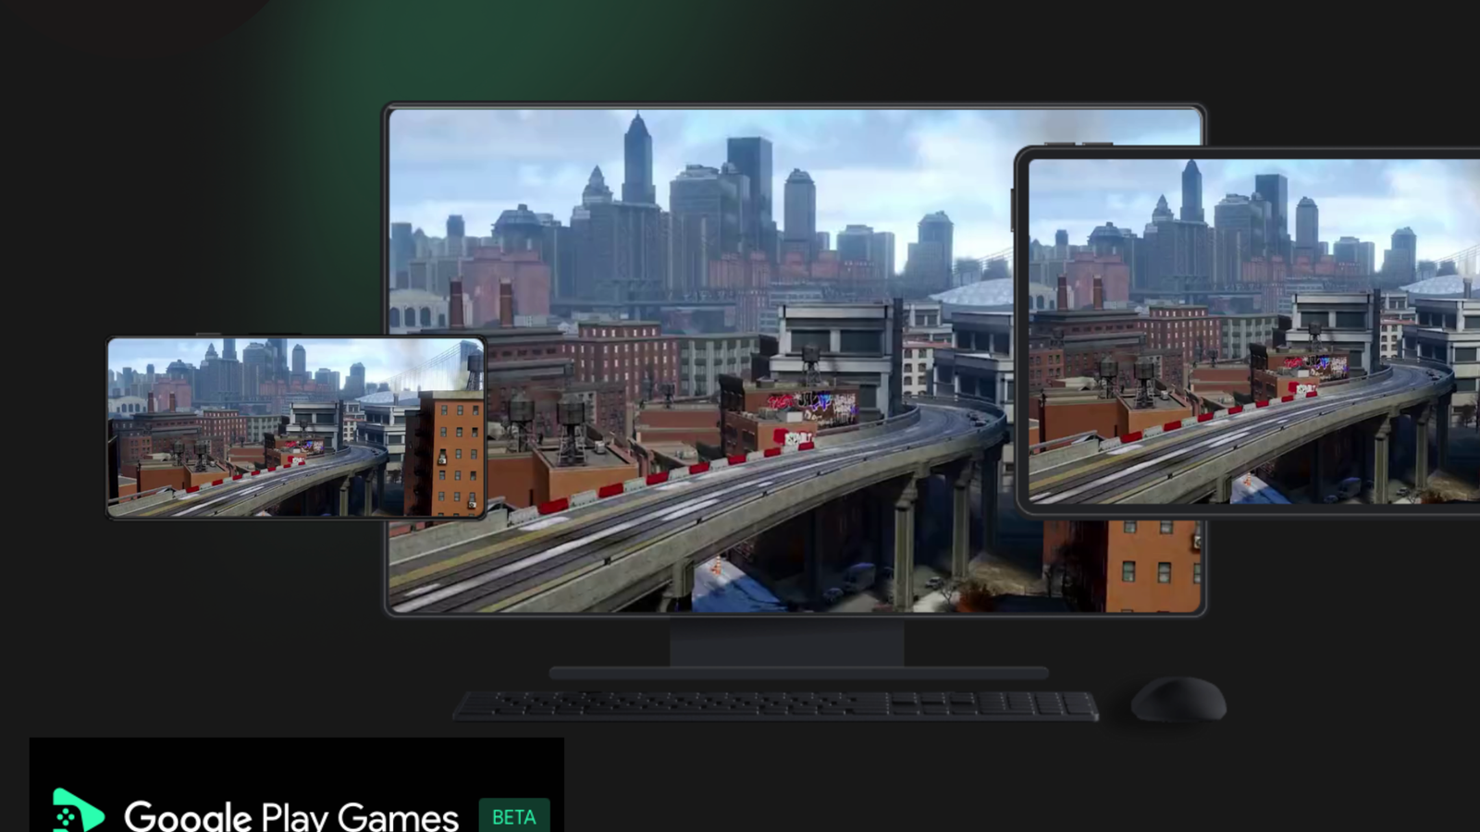Click the BETA badge next to Google Play Games

coord(514,817)
